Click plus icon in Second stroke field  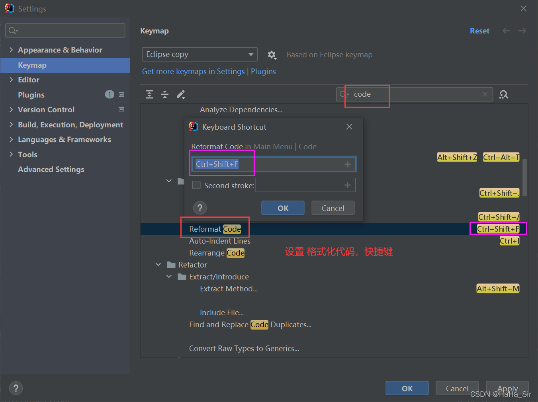pyautogui.click(x=348, y=185)
